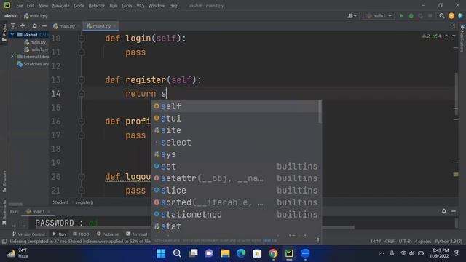Go to next highlighted error arrow

pyautogui.click(x=454, y=36)
